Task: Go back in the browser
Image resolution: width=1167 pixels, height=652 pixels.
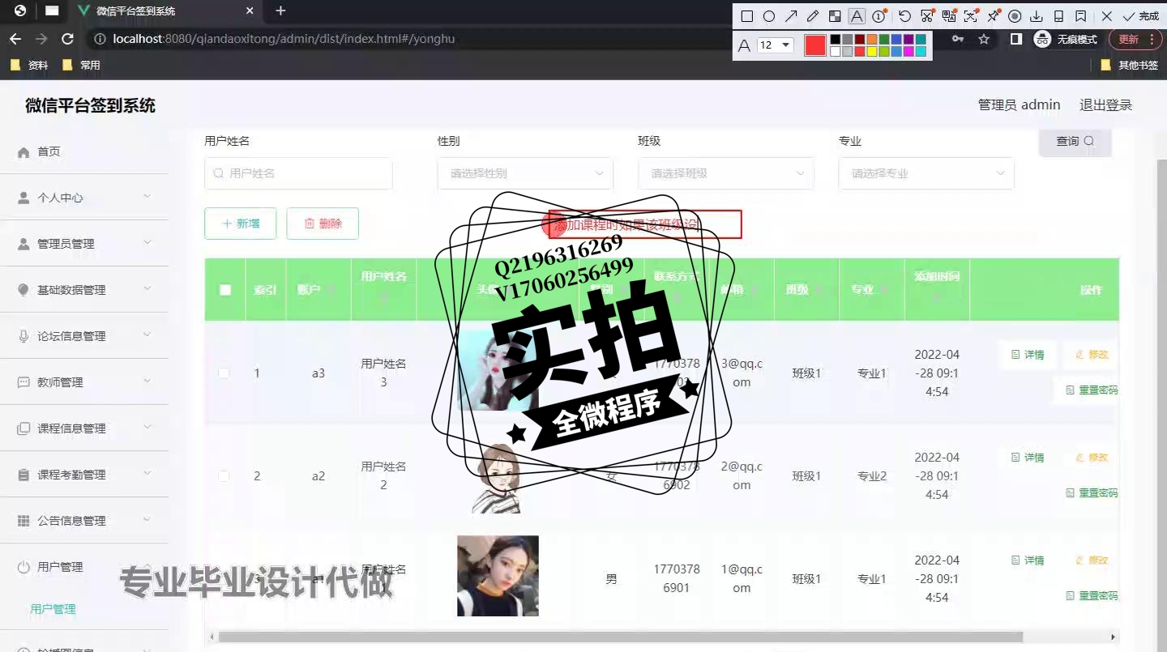Action: 15,39
